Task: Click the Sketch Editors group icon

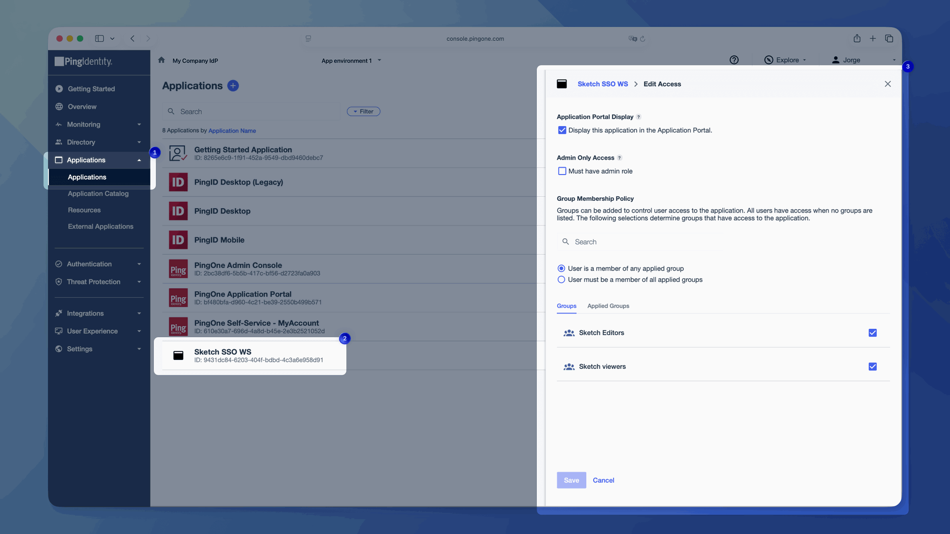Action: point(569,333)
